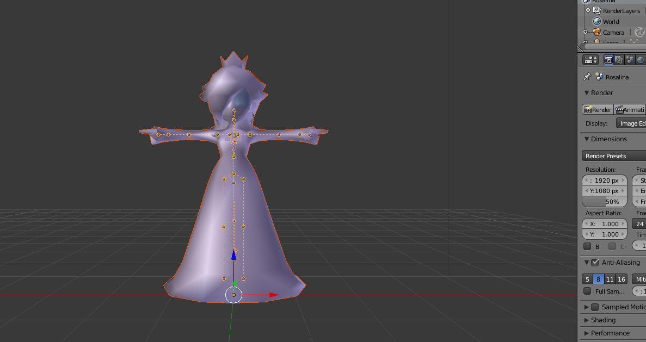646x342 pixels.
Task: Click the Camera object icon in the outliner
Action: click(x=596, y=32)
